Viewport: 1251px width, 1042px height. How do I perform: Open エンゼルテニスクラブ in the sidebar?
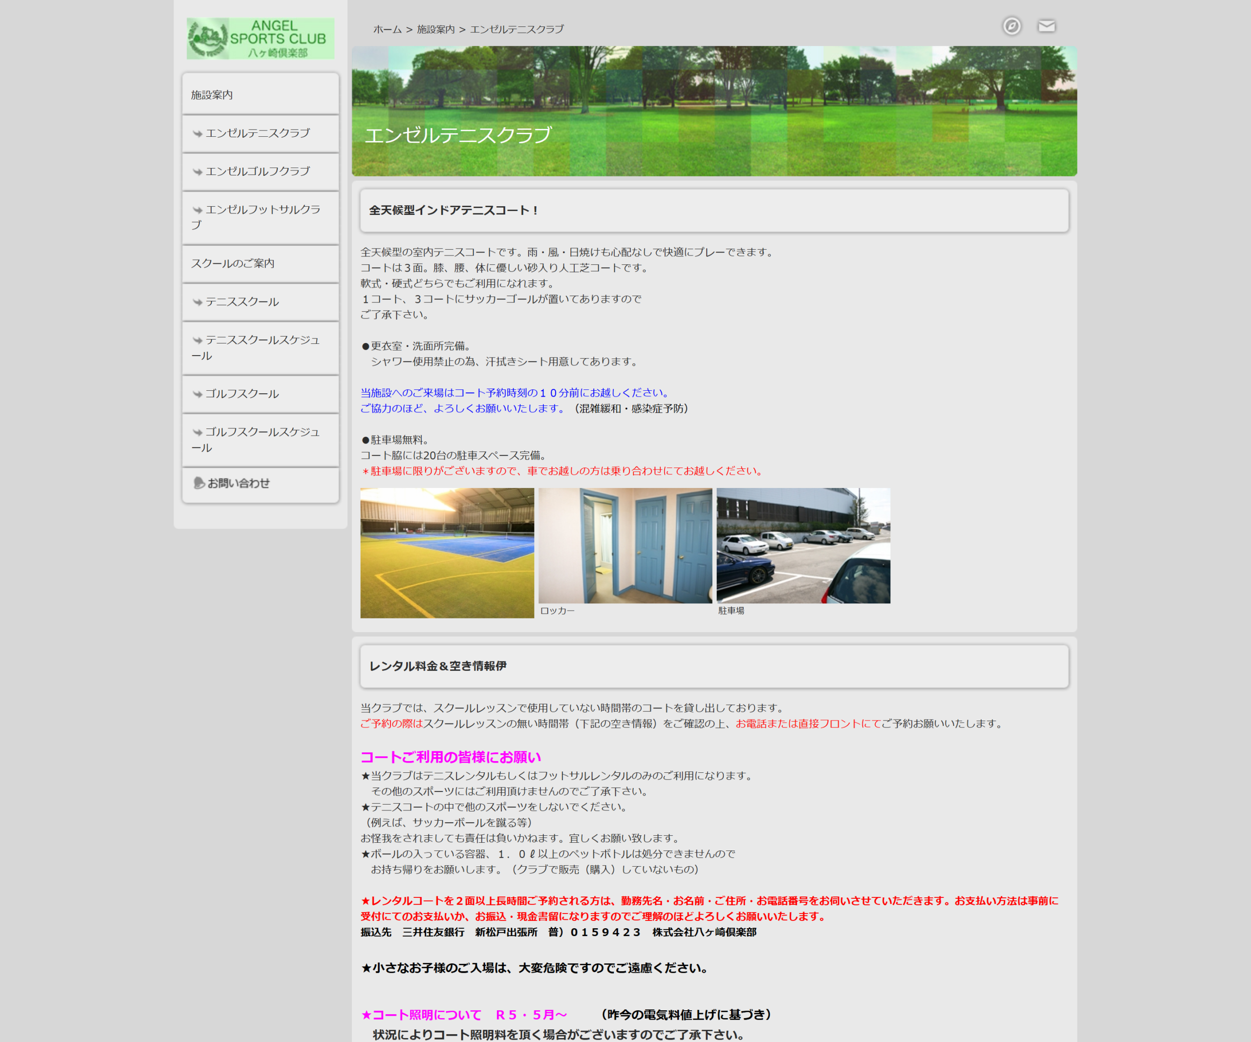(x=260, y=133)
